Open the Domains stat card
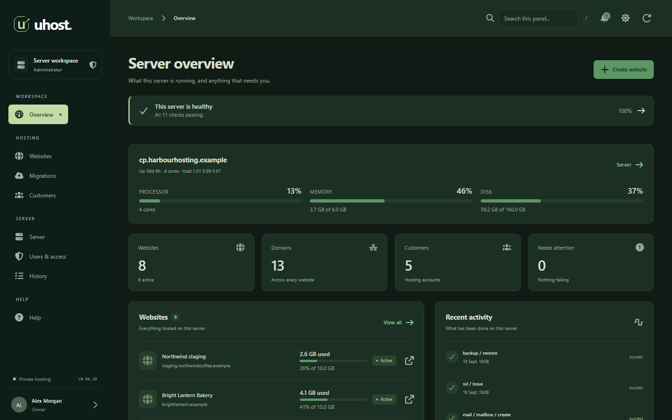672x420 pixels. pyautogui.click(x=324, y=263)
